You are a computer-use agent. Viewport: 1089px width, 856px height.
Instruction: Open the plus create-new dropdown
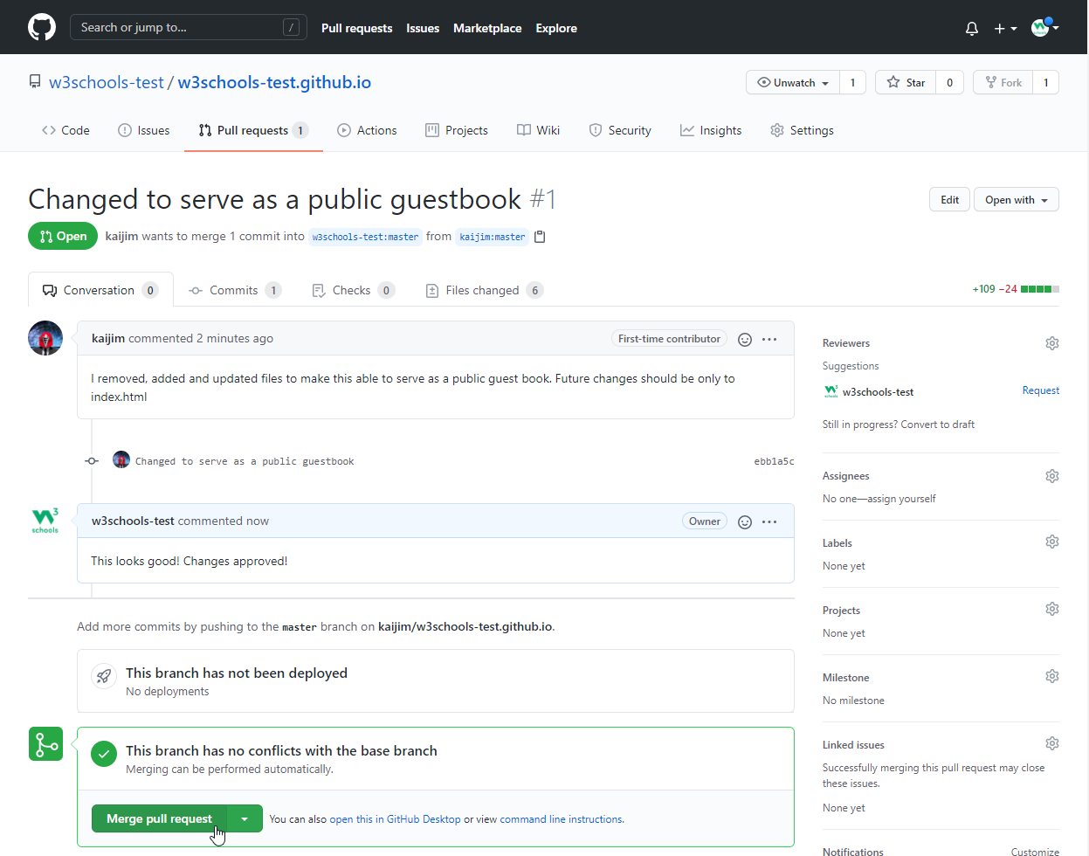1005,29
